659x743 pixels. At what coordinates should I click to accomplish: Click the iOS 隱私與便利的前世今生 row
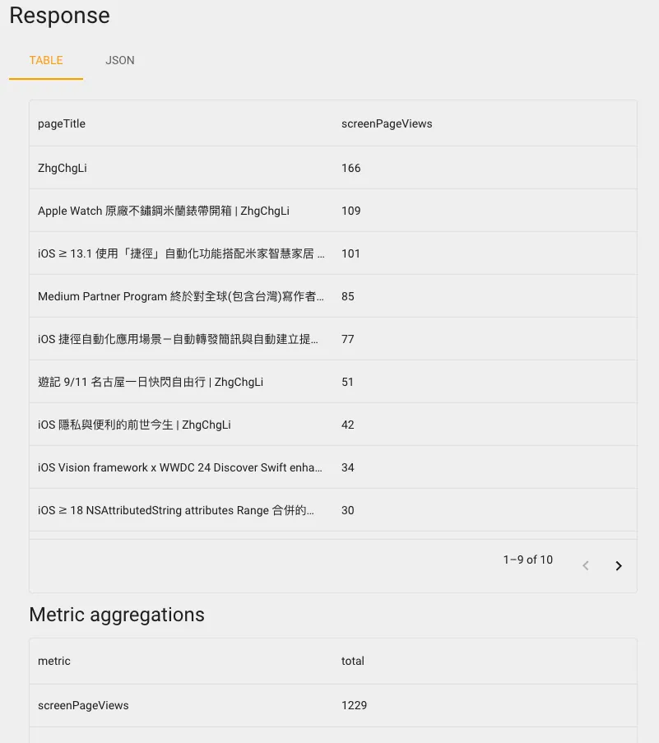tap(134, 425)
